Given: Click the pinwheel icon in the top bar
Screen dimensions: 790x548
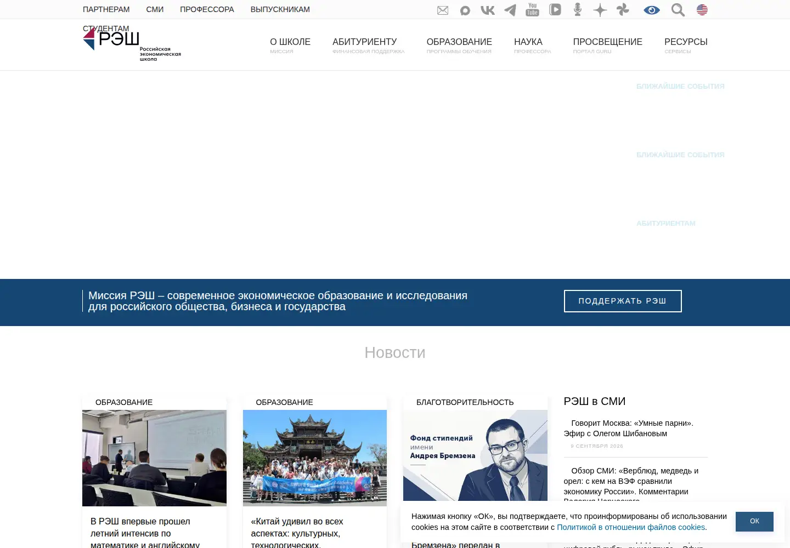Looking at the screenshot, I should [623, 9].
